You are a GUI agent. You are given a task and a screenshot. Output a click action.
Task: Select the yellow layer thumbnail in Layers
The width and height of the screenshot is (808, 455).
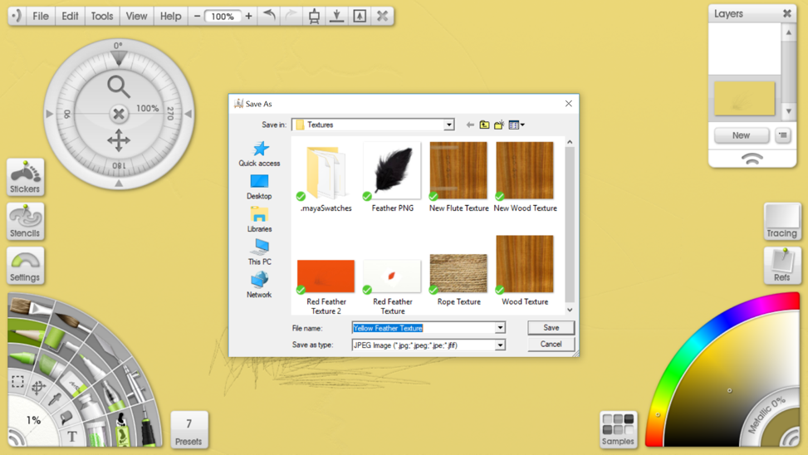point(744,98)
